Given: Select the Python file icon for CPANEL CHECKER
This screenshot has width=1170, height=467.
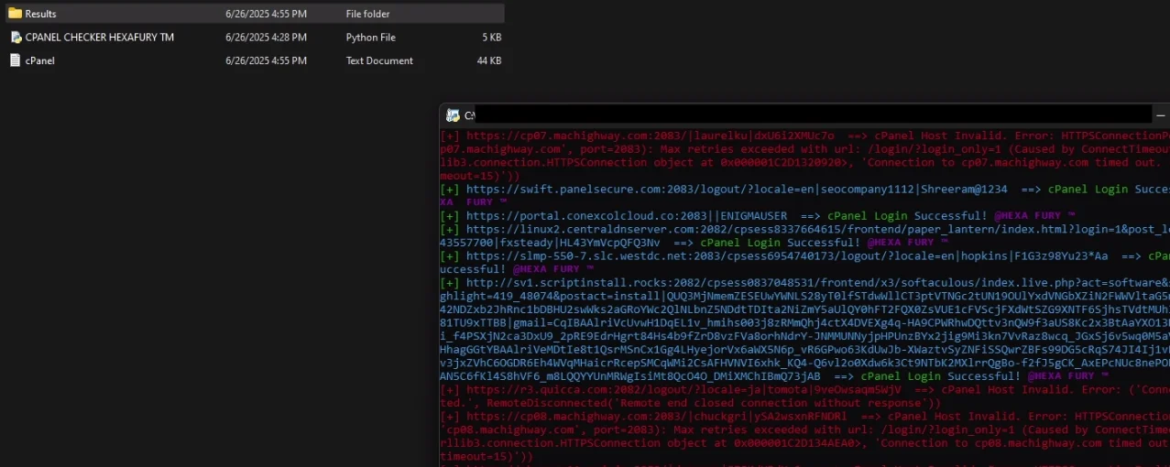Looking at the screenshot, I should click(x=16, y=38).
